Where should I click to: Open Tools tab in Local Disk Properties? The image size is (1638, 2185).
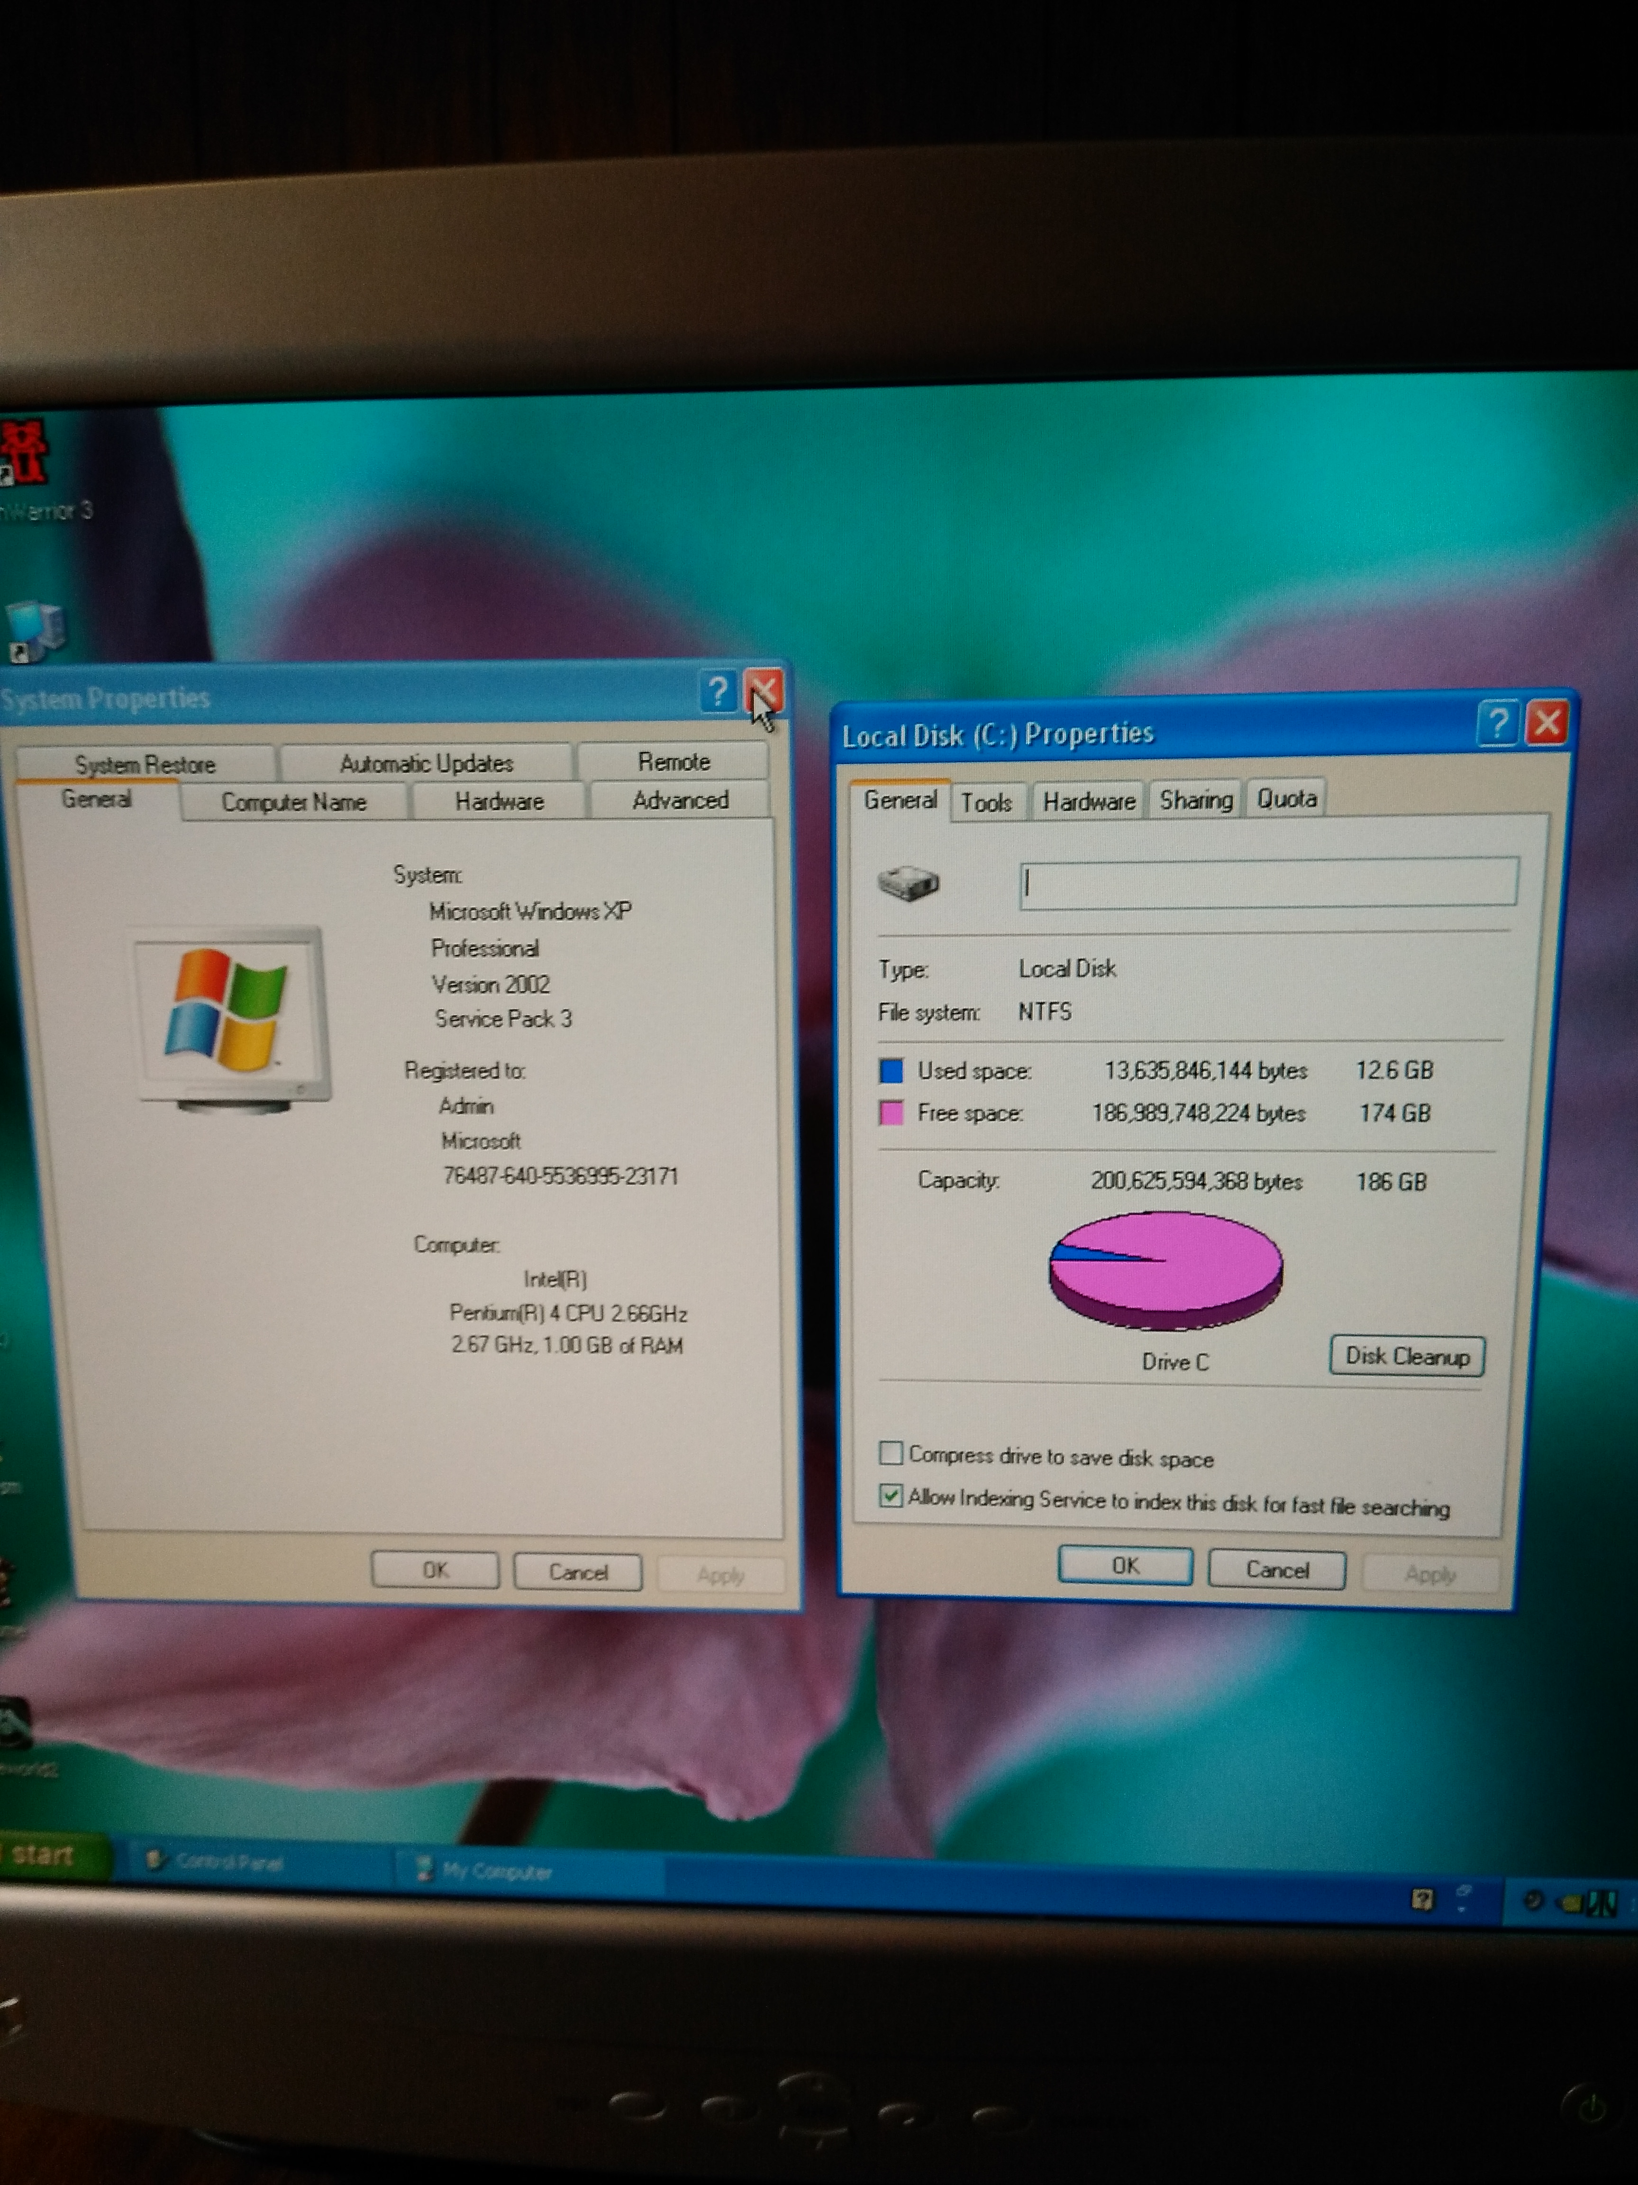tap(986, 802)
